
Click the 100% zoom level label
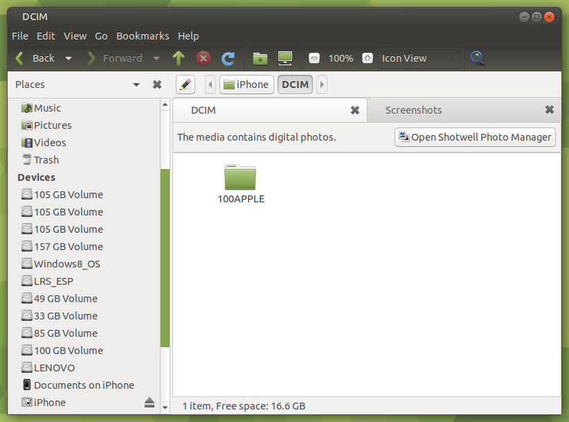point(341,58)
